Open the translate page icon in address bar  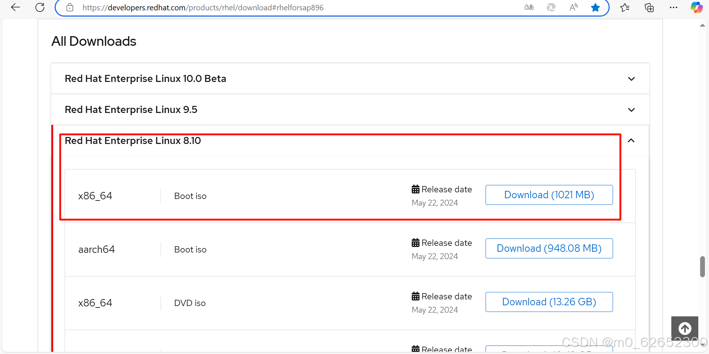(529, 7)
